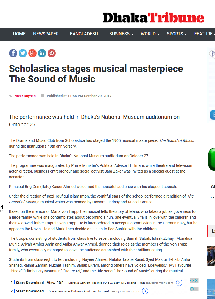The height and width of the screenshot is (299, 215).
Task: Share article on LinkedIn icon
Action: tap(42, 53)
